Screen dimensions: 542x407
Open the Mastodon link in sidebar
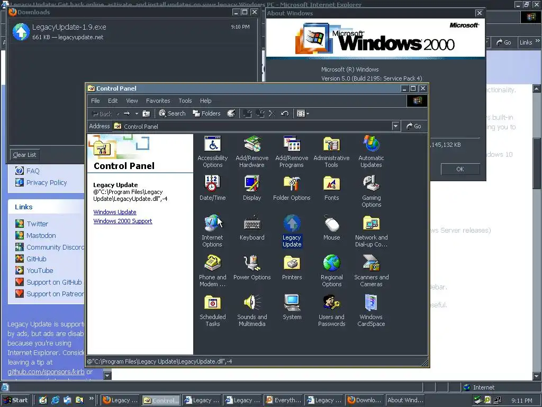[x=41, y=235]
